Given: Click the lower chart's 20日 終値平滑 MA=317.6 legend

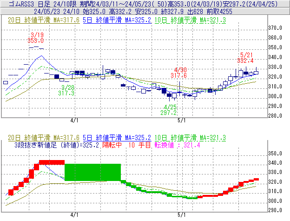Looking at the screenshot, I should pyautogui.click(x=44, y=138).
